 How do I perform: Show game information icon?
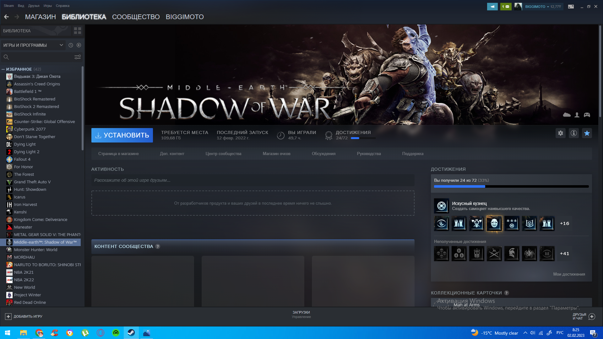click(574, 133)
